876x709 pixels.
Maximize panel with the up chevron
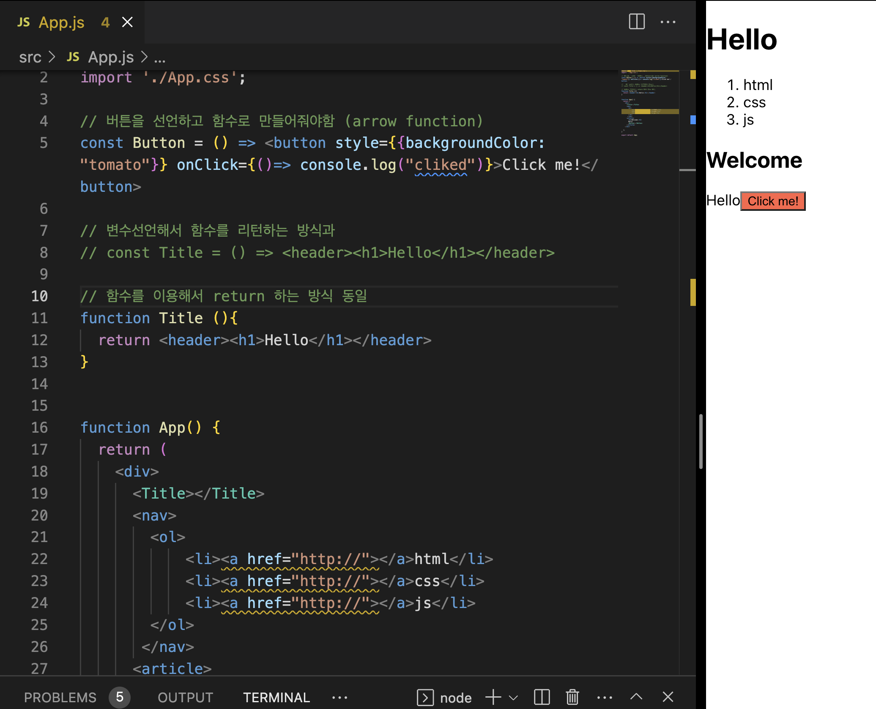click(x=636, y=697)
